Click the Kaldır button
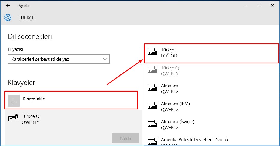Viewport: 280px width, 146px height. [x=126, y=138]
